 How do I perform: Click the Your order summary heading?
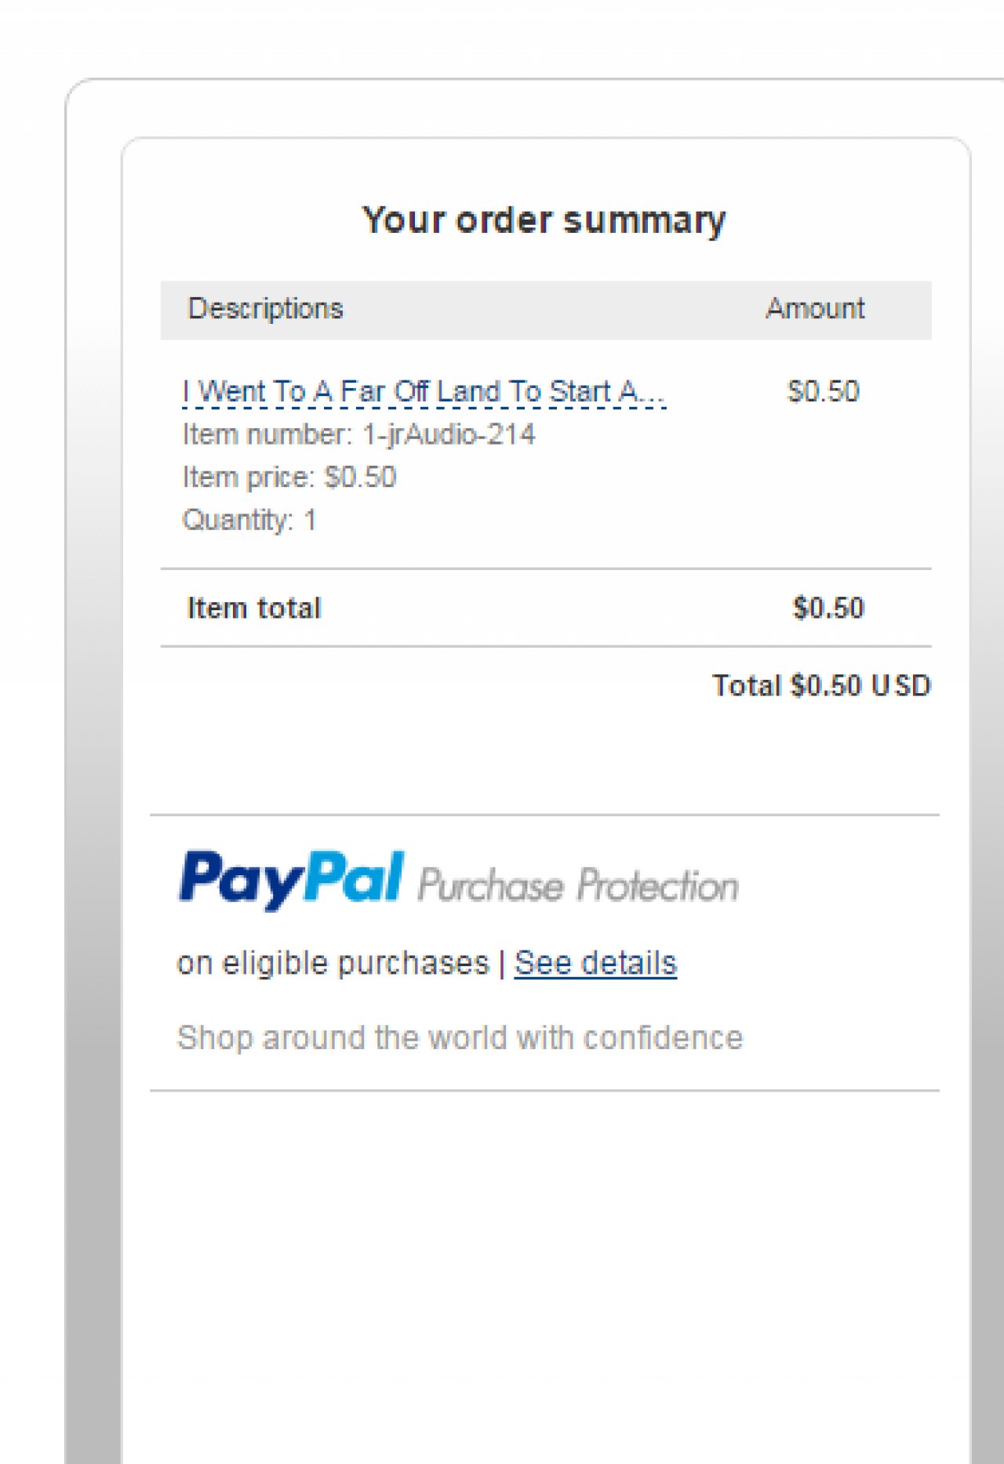click(x=544, y=220)
